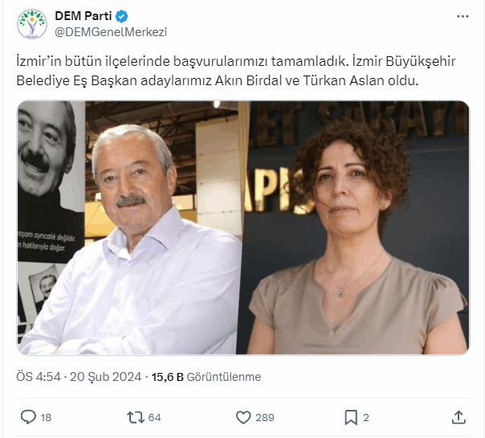
Task: Open the DEM Parti display name
Action: click(83, 16)
